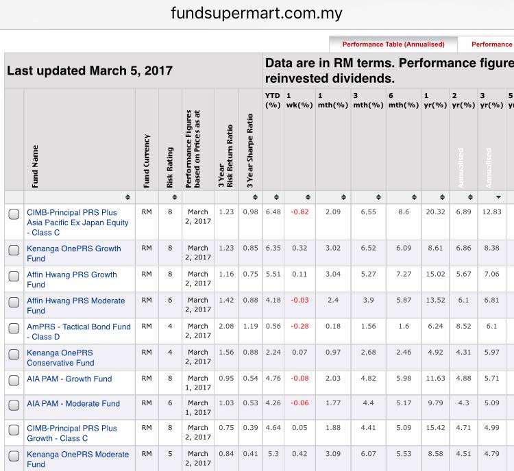Viewport: 514px width, 471px height.
Task: Click the 1 wk value -0.06
Action: pyautogui.click(x=299, y=403)
